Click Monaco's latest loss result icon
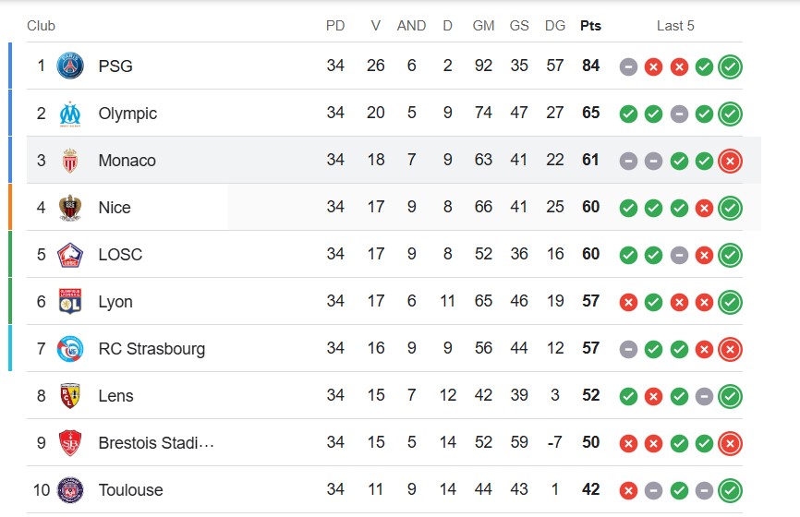This screenshot has width=800, height=517. (x=730, y=162)
